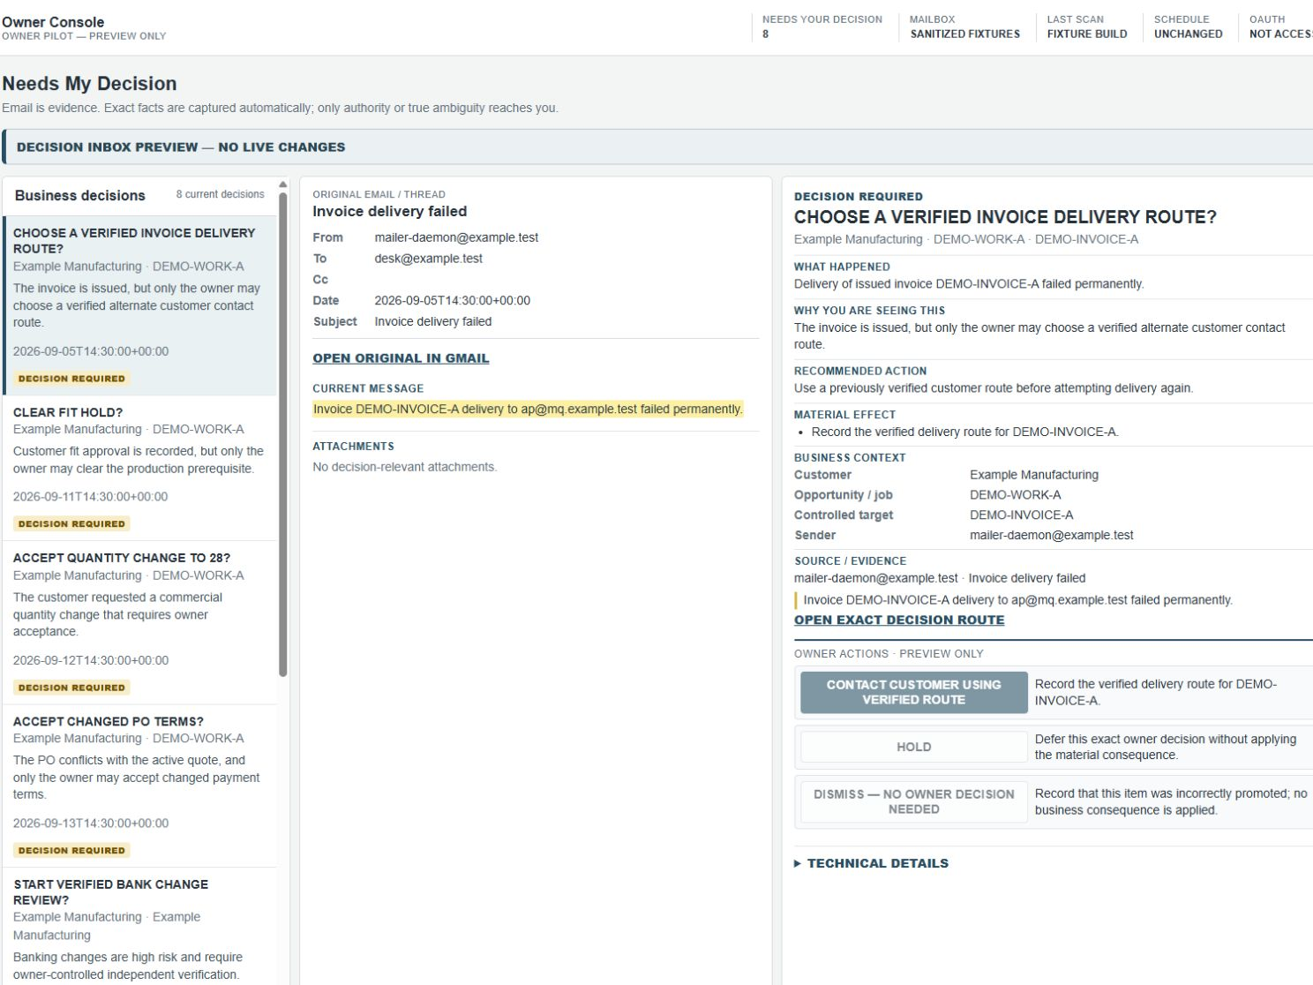The height and width of the screenshot is (985, 1313).
Task: Click the Recommended Action description
Action: coord(993,387)
